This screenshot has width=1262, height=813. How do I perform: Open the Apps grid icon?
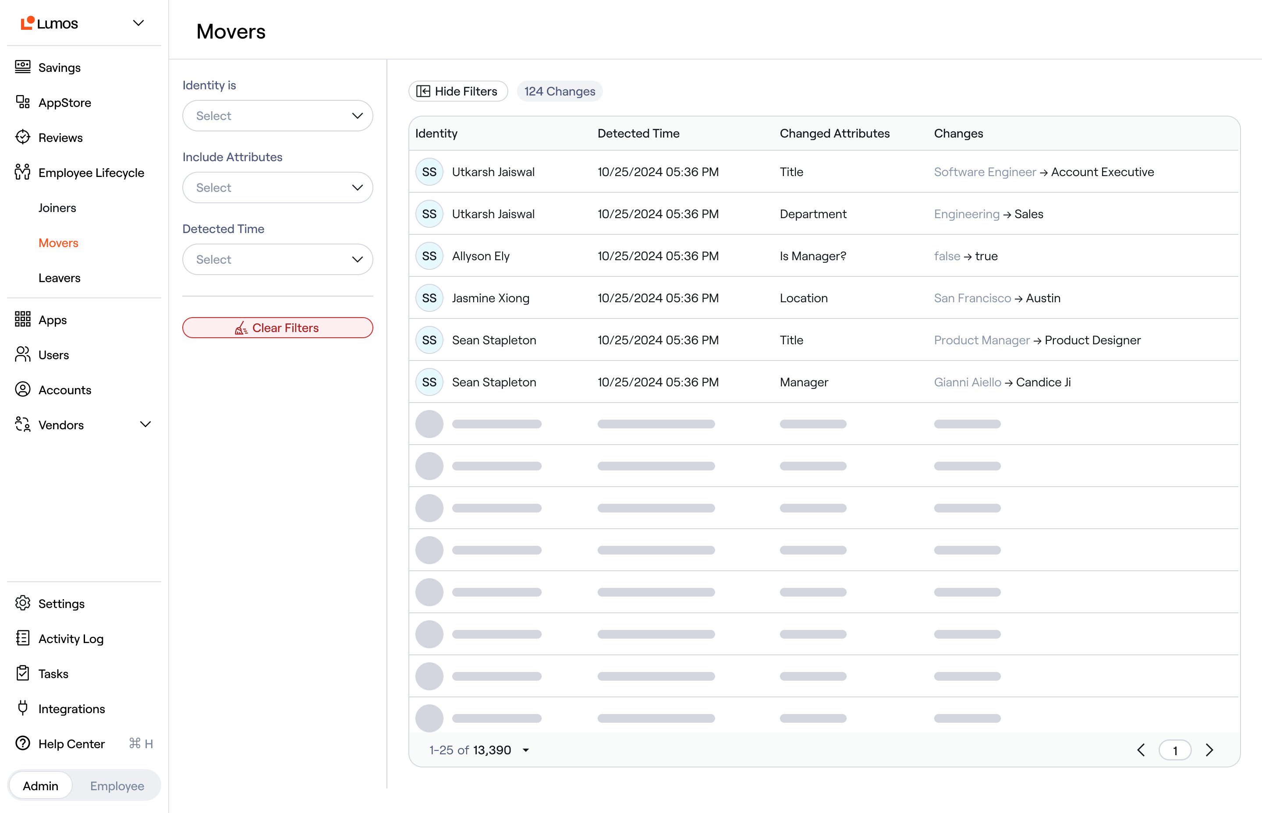point(23,319)
